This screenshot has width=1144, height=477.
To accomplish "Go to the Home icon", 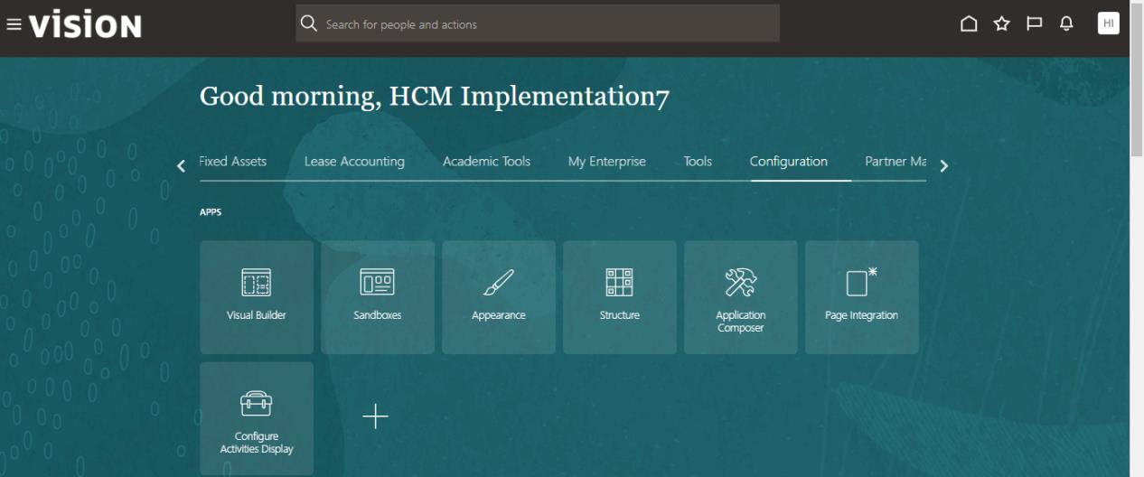I will point(969,24).
